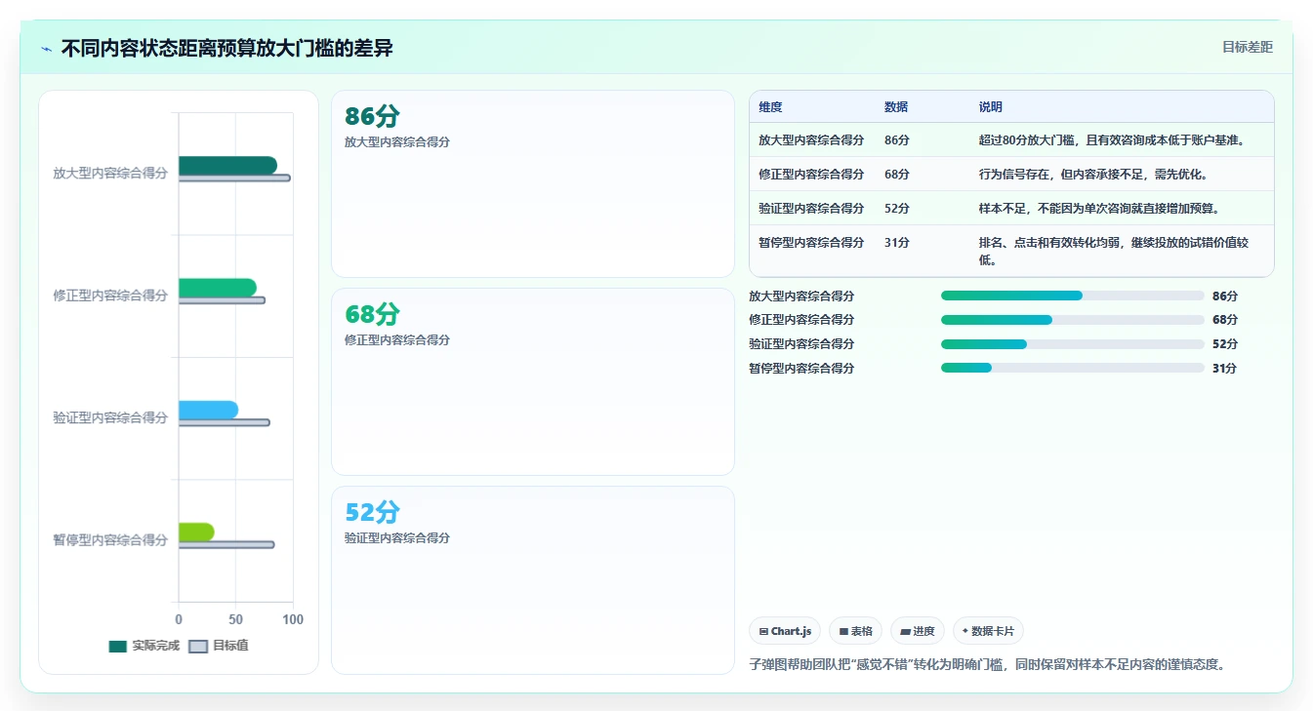Click the lime 暂停型 chart bar

[x=196, y=533]
